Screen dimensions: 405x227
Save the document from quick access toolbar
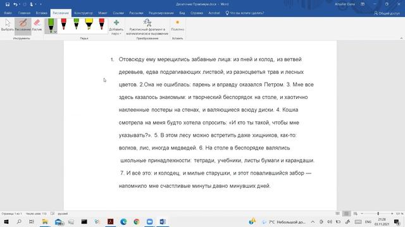pos(8,4)
